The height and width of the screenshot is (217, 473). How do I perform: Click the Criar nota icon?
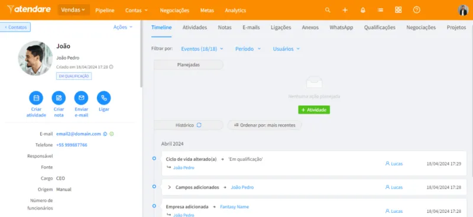(x=59, y=98)
